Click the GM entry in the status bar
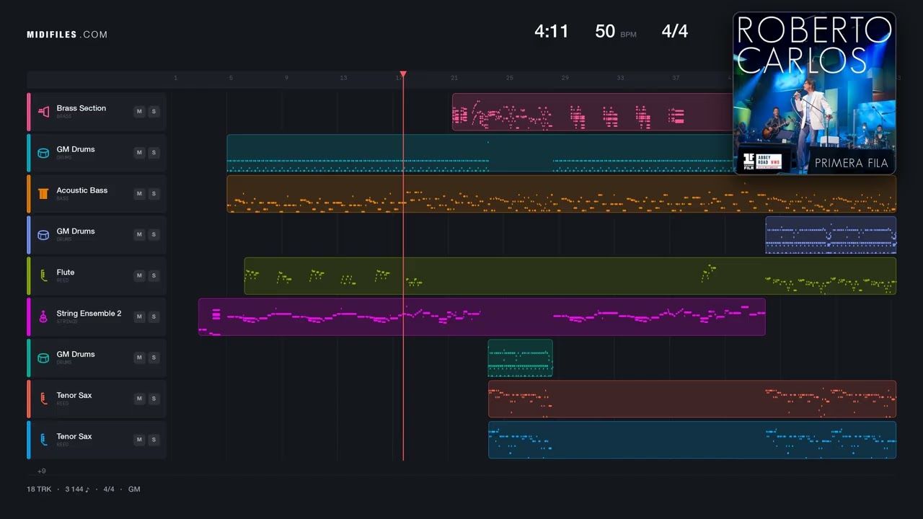This screenshot has width=923, height=519. tap(134, 489)
